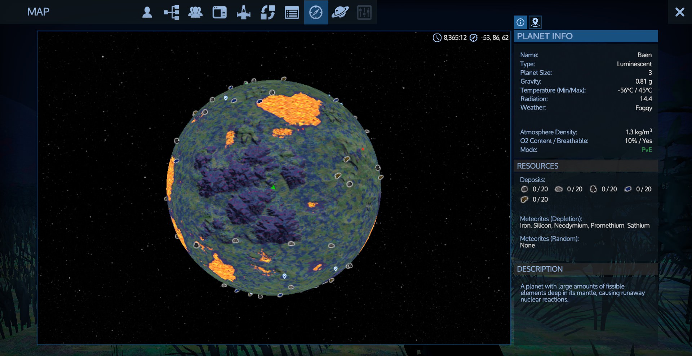Click the Meteorites (Random) label
This screenshot has height=356, width=692.
[x=549, y=239]
